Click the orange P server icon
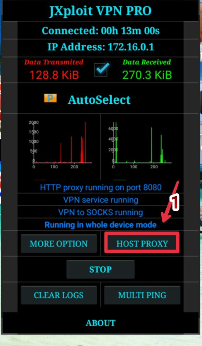This screenshot has height=346, width=202. click(x=50, y=98)
